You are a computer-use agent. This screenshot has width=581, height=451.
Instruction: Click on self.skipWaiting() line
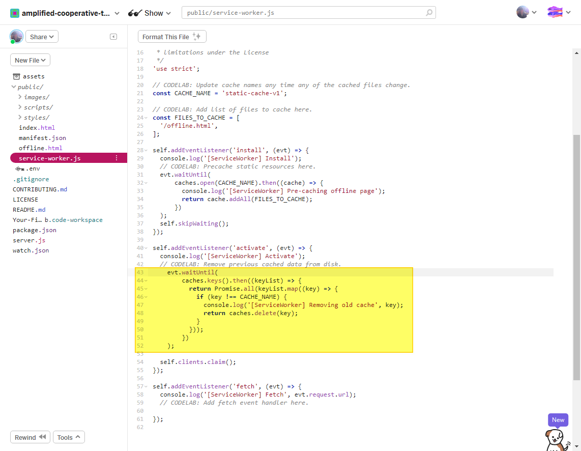[x=194, y=224]
